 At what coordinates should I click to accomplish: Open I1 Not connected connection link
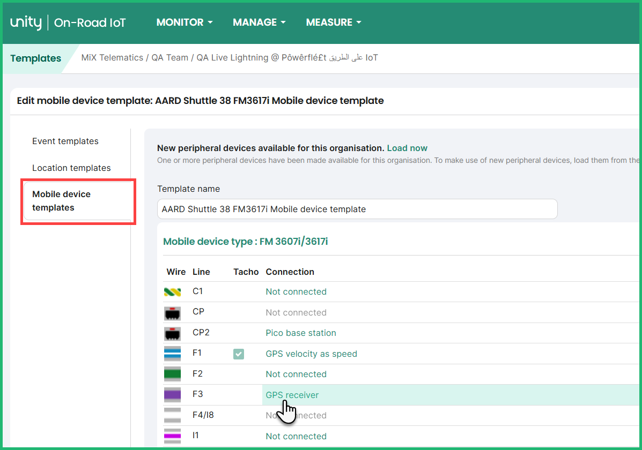(296, 437)
